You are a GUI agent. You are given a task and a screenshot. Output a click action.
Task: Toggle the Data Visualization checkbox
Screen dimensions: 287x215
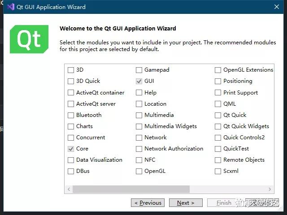(x=71, y=160)
